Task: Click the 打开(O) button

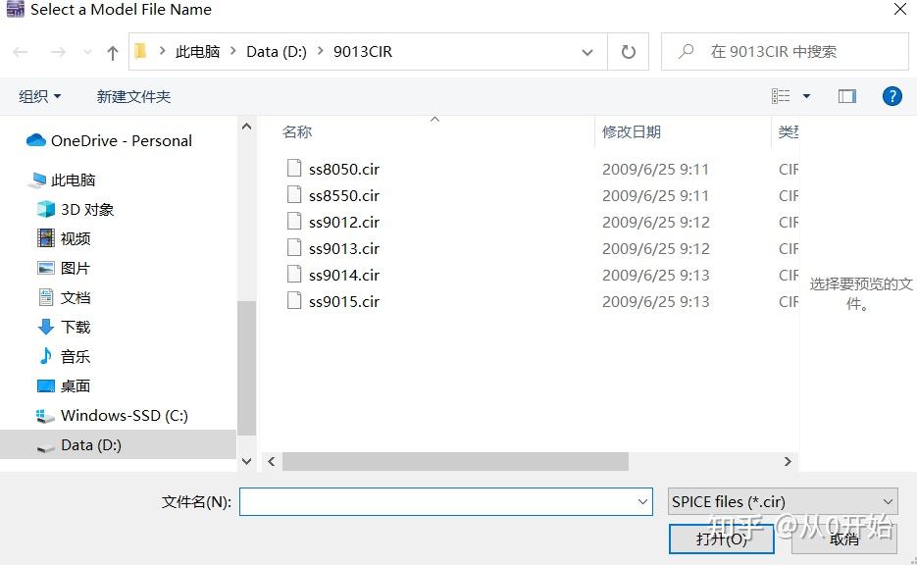Action: point(721,539)
